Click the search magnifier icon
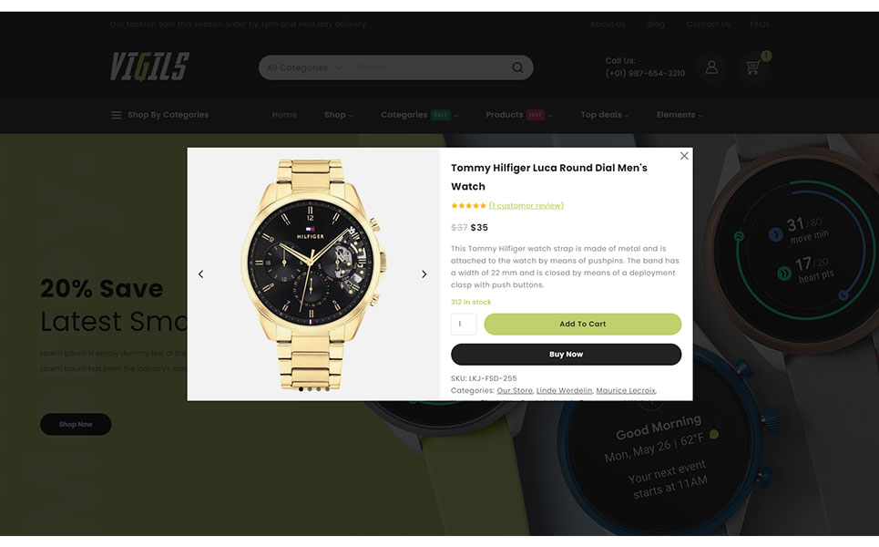The width and height of the screenshot is (879, 547). point(517,67)
